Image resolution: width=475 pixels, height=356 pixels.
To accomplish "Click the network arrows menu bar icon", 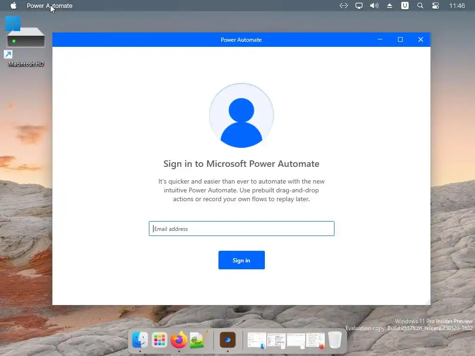I will pyautogui.click(x=344, y=6).
